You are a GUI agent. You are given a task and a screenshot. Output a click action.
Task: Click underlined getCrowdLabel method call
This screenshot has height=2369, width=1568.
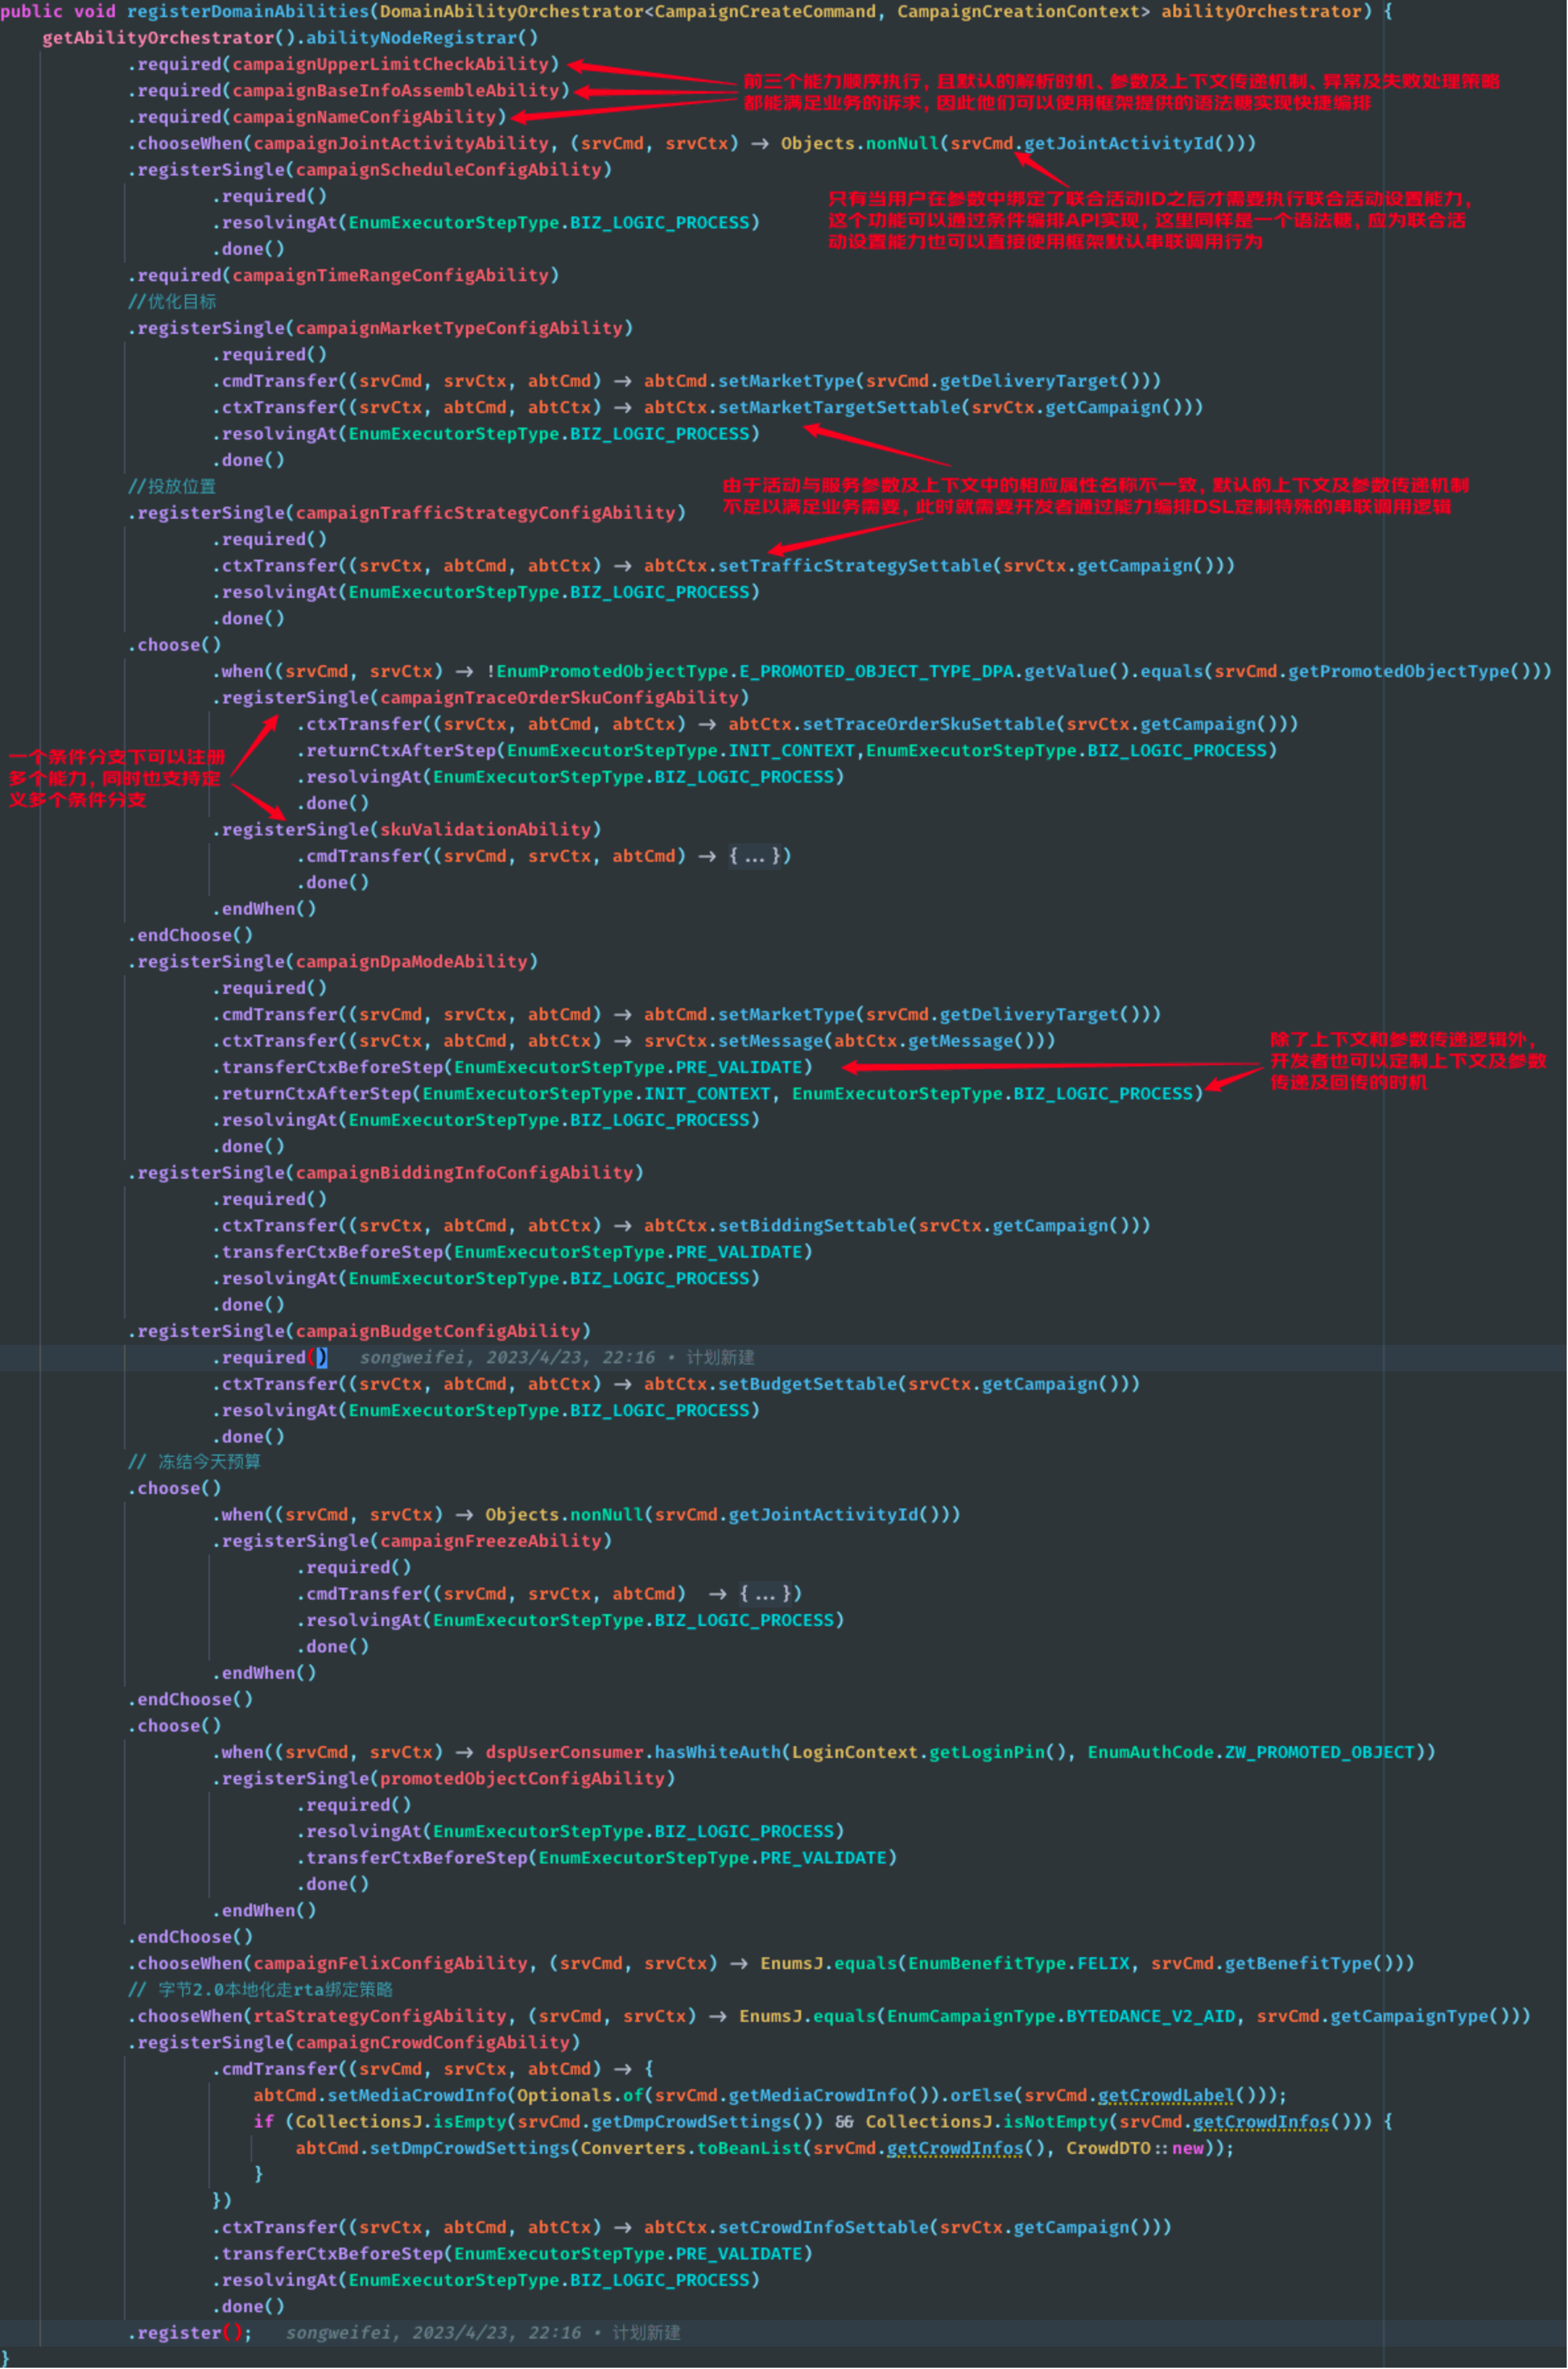(1166, 2096)
